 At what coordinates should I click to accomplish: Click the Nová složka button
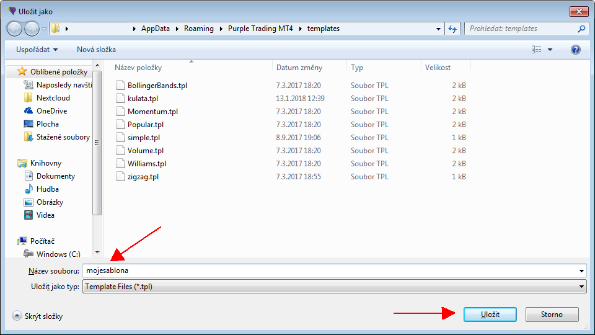[96, 50]
